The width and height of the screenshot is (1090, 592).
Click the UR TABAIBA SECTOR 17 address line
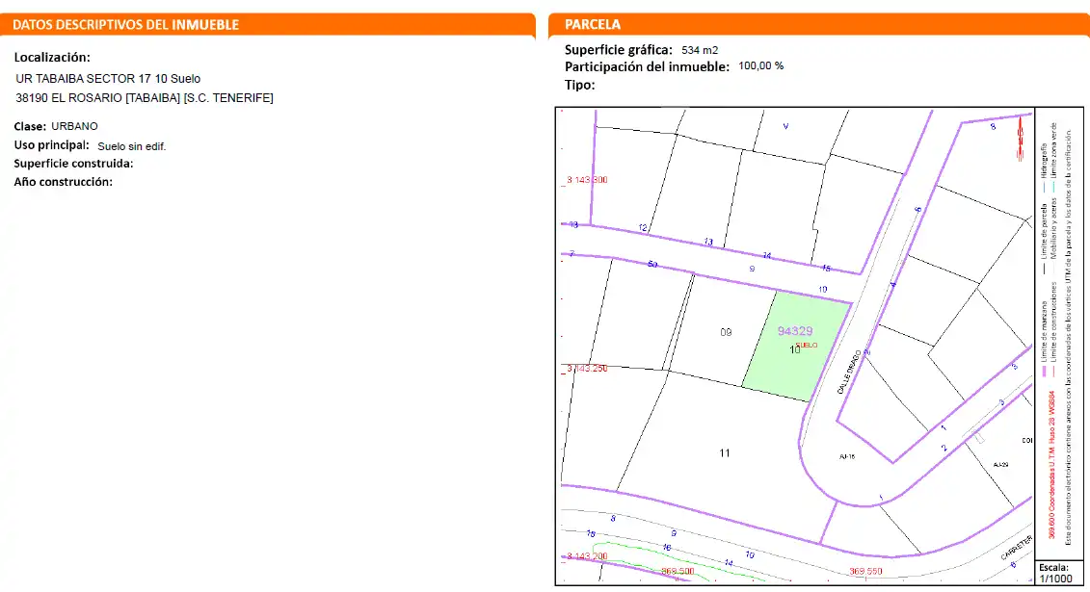108,79
